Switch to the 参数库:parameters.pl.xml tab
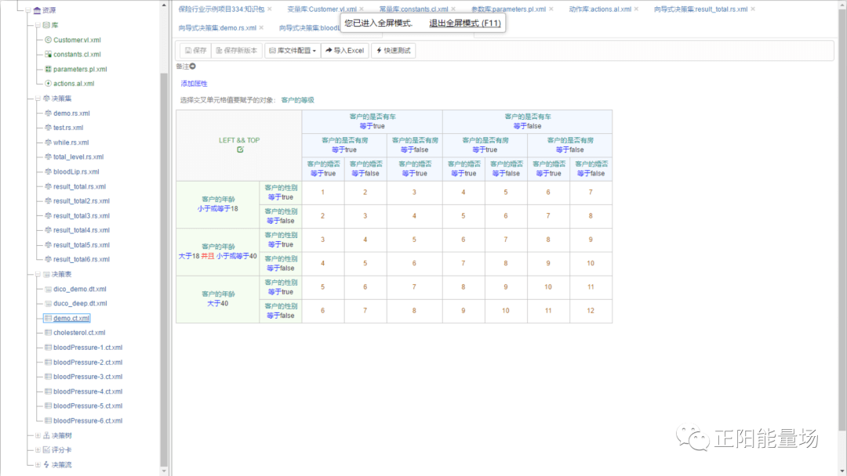 508,9
